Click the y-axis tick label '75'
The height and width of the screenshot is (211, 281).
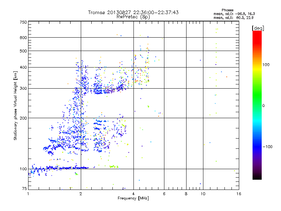pyautogui.click(x=25, y=188)
